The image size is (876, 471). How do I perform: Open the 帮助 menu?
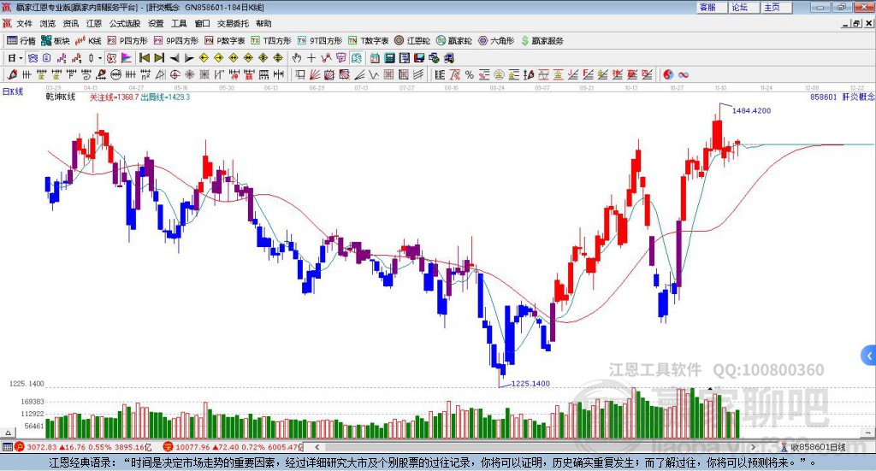click(263, 23)
